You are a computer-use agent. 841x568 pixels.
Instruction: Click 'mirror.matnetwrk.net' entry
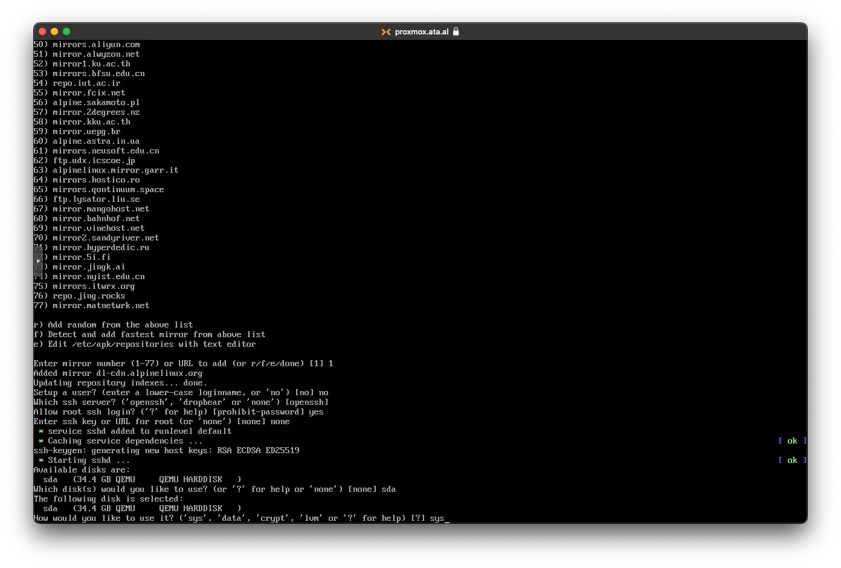click(x=92, y=306)
